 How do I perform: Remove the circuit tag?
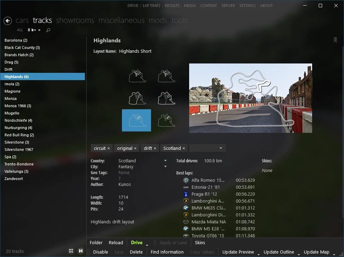click(x=108, y=148)
